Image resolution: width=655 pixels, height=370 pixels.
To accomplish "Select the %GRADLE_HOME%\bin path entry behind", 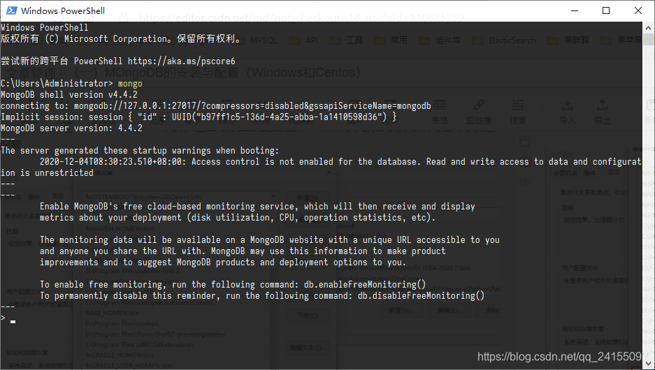I will click(x=120, y=355).
